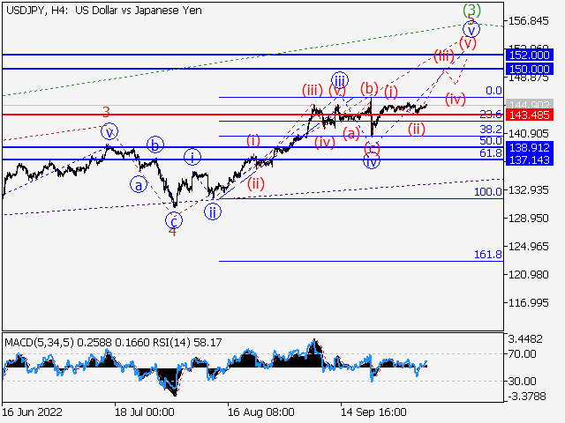The height and width of the screenshot is (423, 565).
Task: Select the brown 4 wave label
Action: [x=173, y=232]
